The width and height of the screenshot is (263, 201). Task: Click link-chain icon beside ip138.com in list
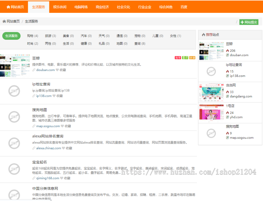(x=34, y=96)
